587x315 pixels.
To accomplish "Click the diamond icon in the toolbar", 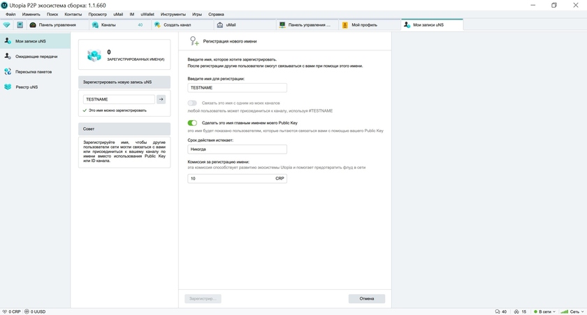I will coord(7,25).
